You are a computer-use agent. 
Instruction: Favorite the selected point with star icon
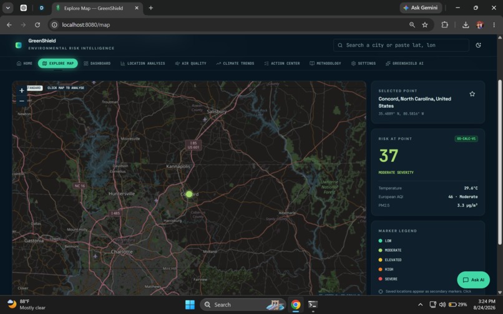click(472, 94)
